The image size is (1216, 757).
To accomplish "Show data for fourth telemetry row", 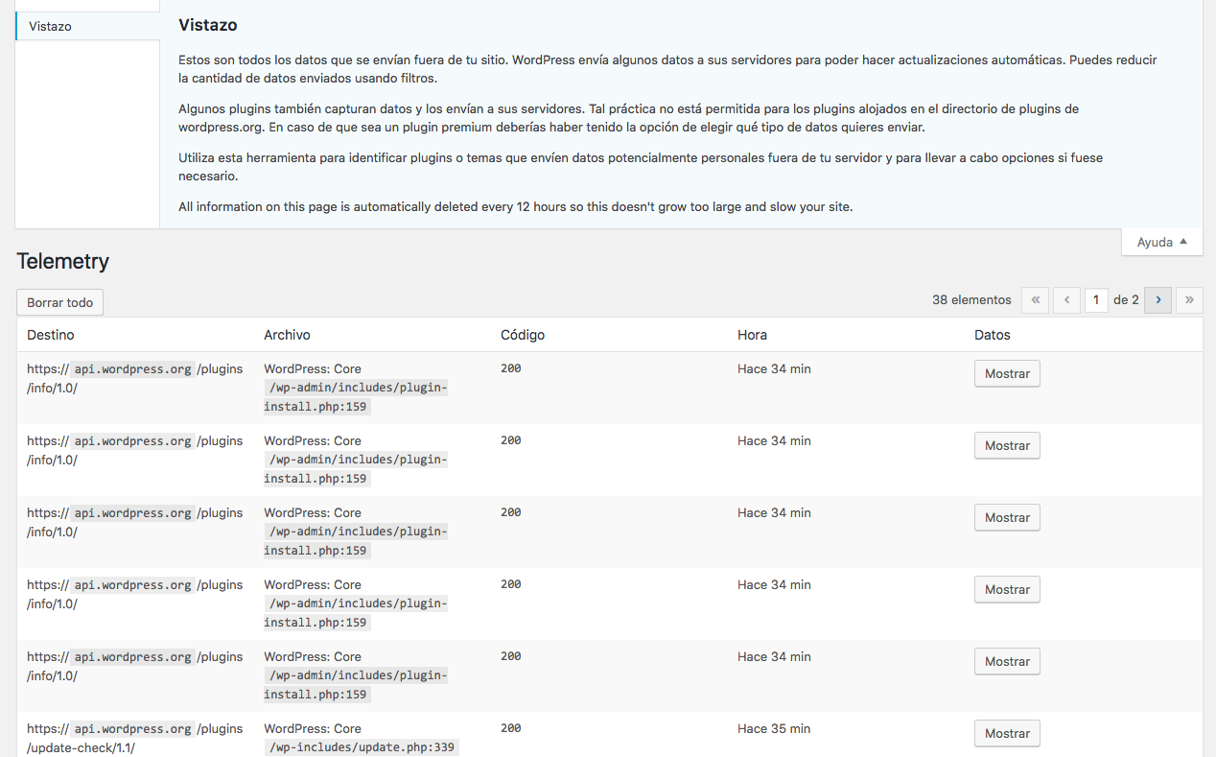I will point(1007,589).
